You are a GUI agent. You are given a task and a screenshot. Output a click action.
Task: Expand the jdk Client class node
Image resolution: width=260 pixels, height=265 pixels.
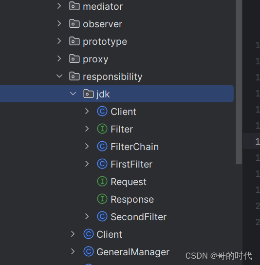pos(87,111)
